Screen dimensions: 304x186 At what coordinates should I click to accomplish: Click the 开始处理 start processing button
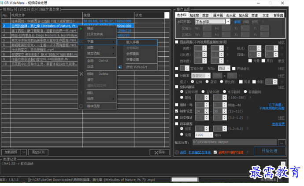point(269,151)
